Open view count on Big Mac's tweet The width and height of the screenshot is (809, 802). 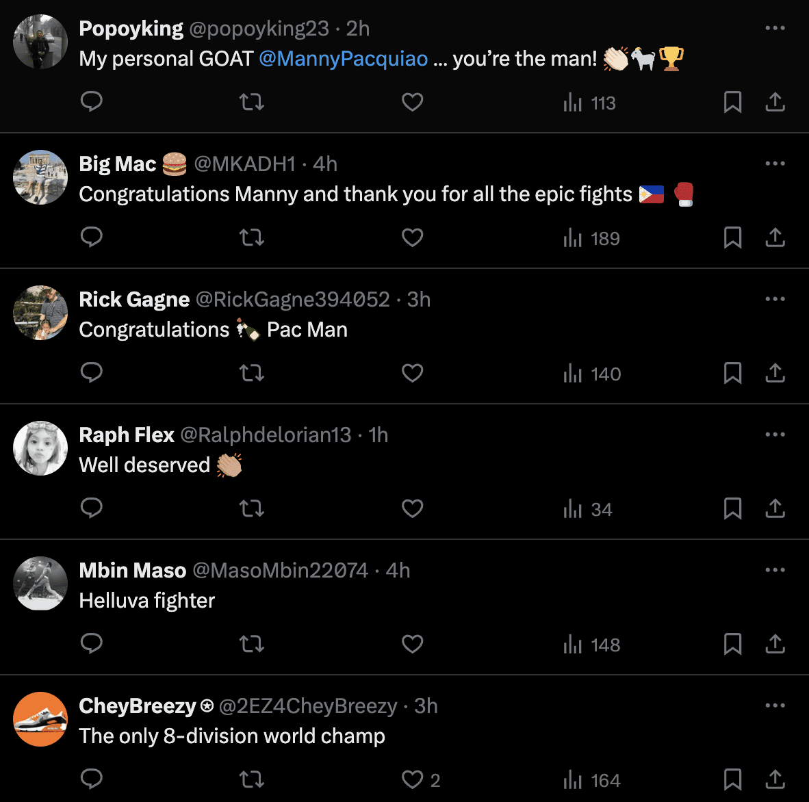click(591, 238)
